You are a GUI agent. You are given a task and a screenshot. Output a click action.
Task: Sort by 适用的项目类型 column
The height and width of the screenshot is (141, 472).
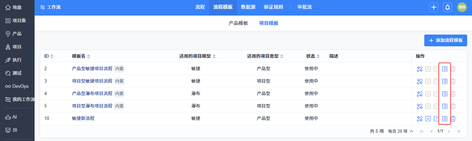[x=265, y=56]
